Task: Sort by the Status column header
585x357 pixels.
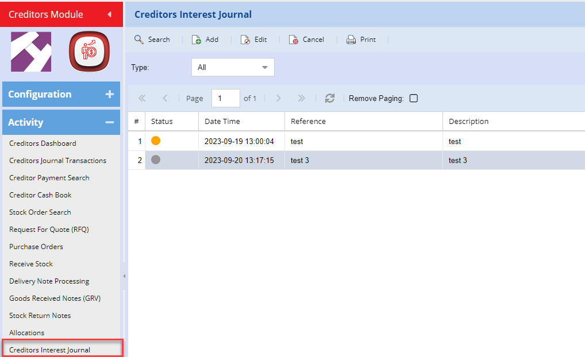Action: point(172,122)
